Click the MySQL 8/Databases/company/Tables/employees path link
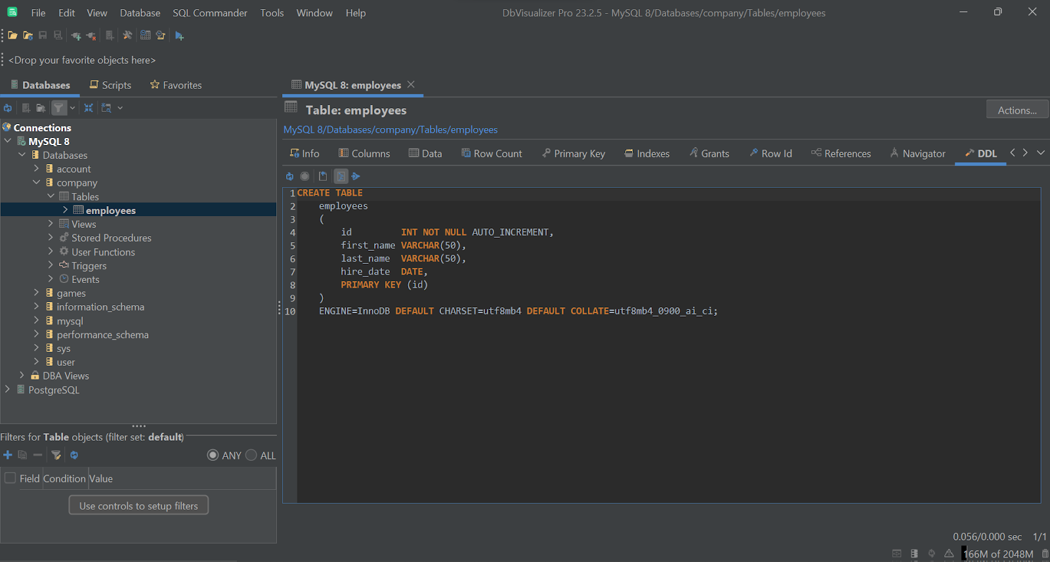1050x562 pixels. pyautogui.click(x=390, y=129)
